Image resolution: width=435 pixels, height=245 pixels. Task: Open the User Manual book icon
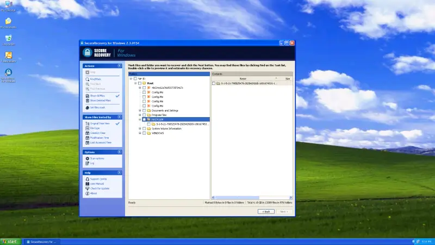[x=88, y=184]
